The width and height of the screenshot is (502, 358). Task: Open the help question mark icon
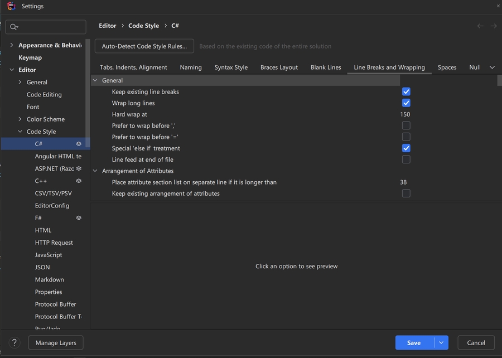(x=15, y=342)
